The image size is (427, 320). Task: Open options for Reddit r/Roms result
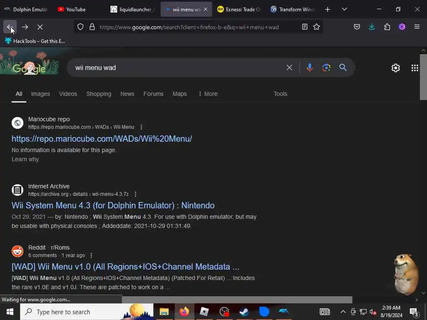click(x=91, y=255)
